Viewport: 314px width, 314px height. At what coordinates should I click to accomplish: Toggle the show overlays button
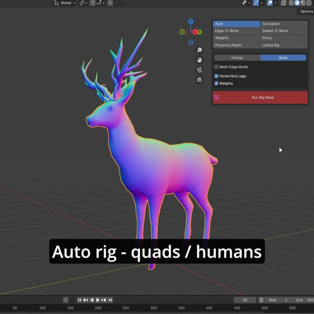click(270, 3)
